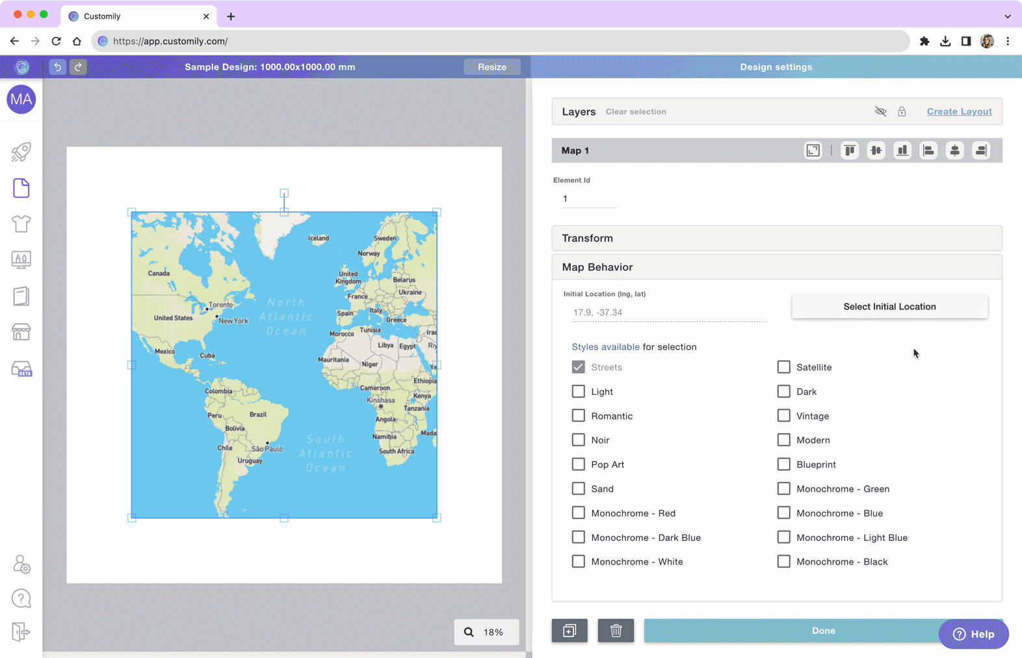Screen dimensions: 1022x658
Task: Collapse the Map Behavior section
Action: [x=776, y=267]
